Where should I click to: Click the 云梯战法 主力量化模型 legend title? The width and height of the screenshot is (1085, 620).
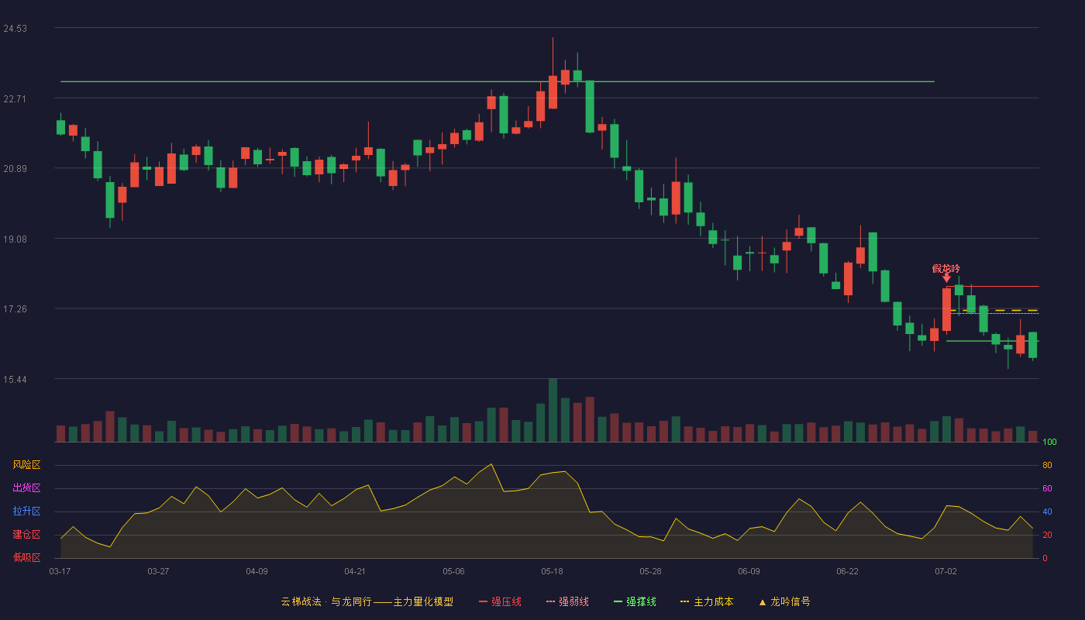[367, 601]
